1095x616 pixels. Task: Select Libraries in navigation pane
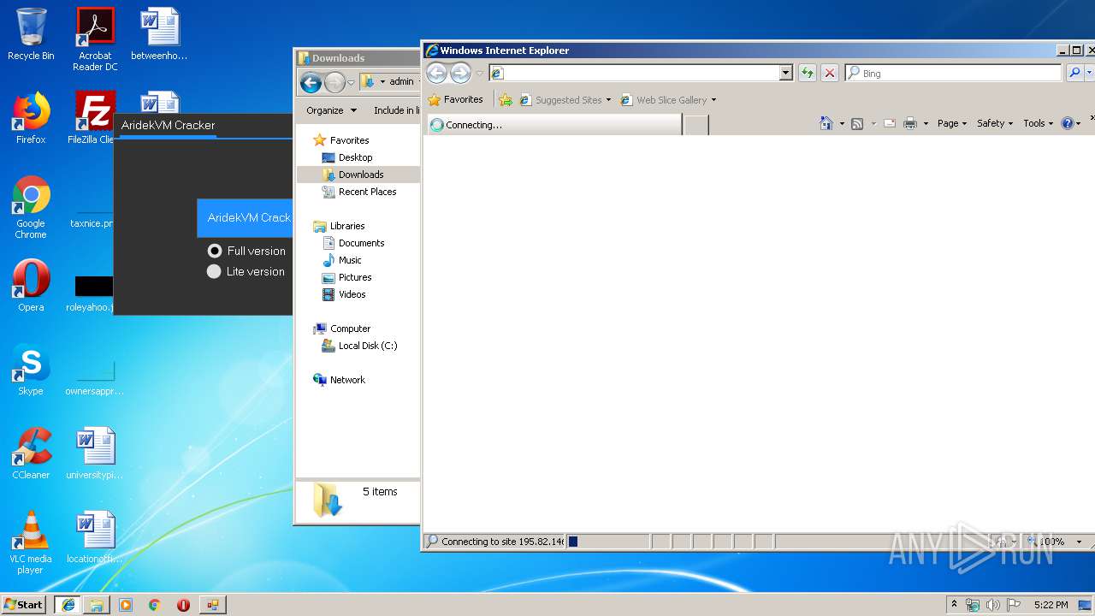tap(347, 226)
